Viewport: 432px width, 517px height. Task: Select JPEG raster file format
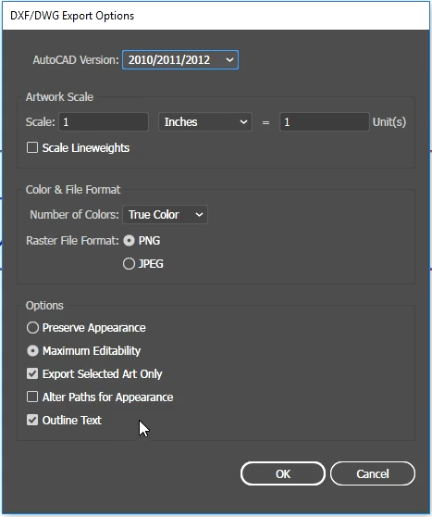(129, 264)
